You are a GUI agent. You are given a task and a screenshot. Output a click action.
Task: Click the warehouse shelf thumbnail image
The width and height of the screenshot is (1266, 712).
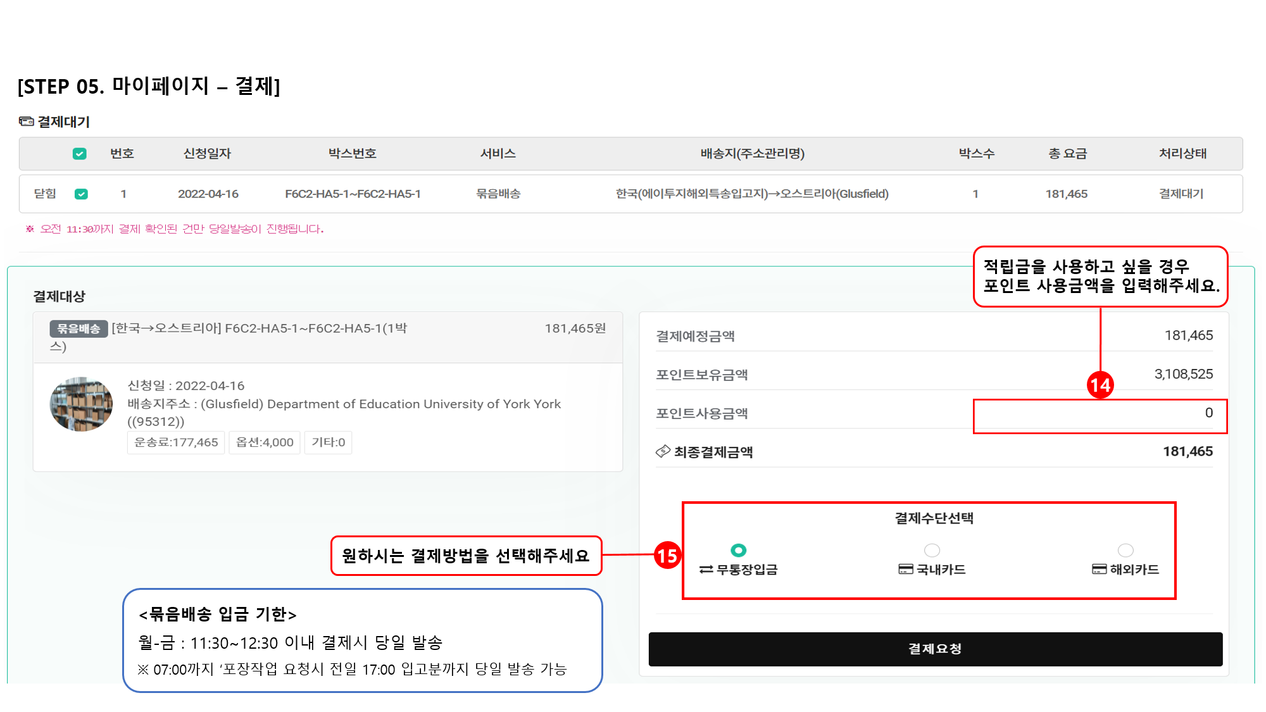tap(81, 404)
